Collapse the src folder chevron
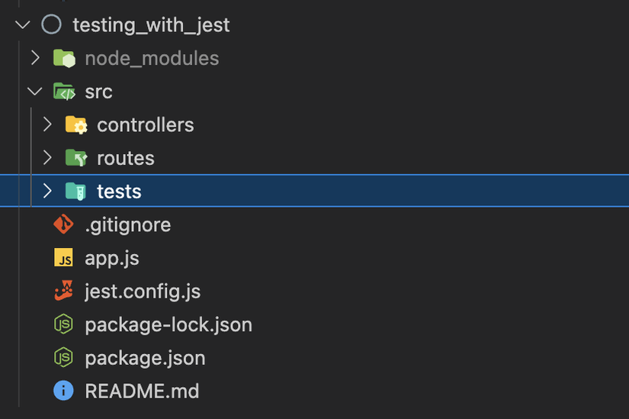The width and height of the screenshot is (629, 419). pos(35,92)
